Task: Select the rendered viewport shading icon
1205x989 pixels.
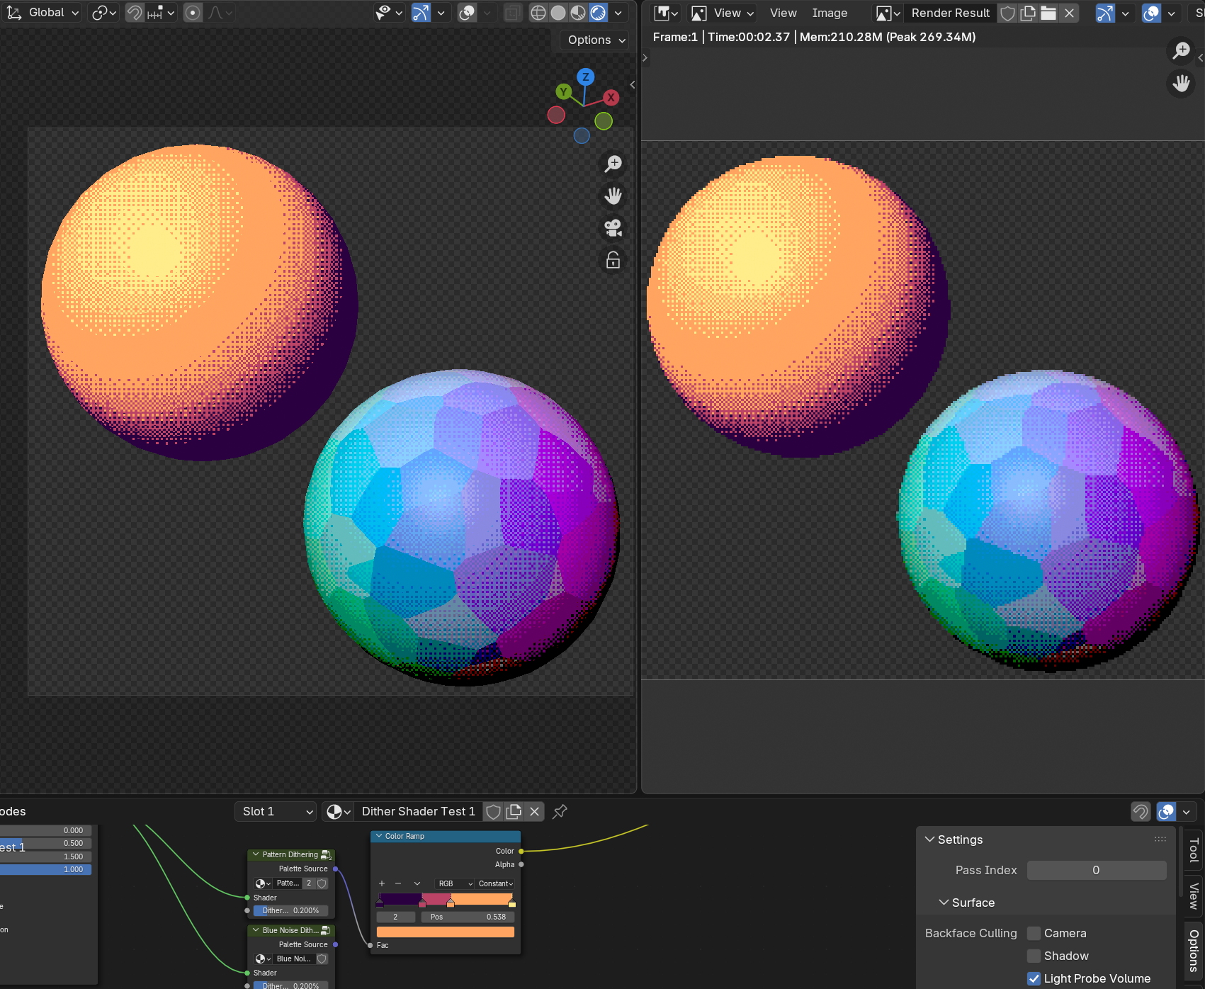Action: 599,12
